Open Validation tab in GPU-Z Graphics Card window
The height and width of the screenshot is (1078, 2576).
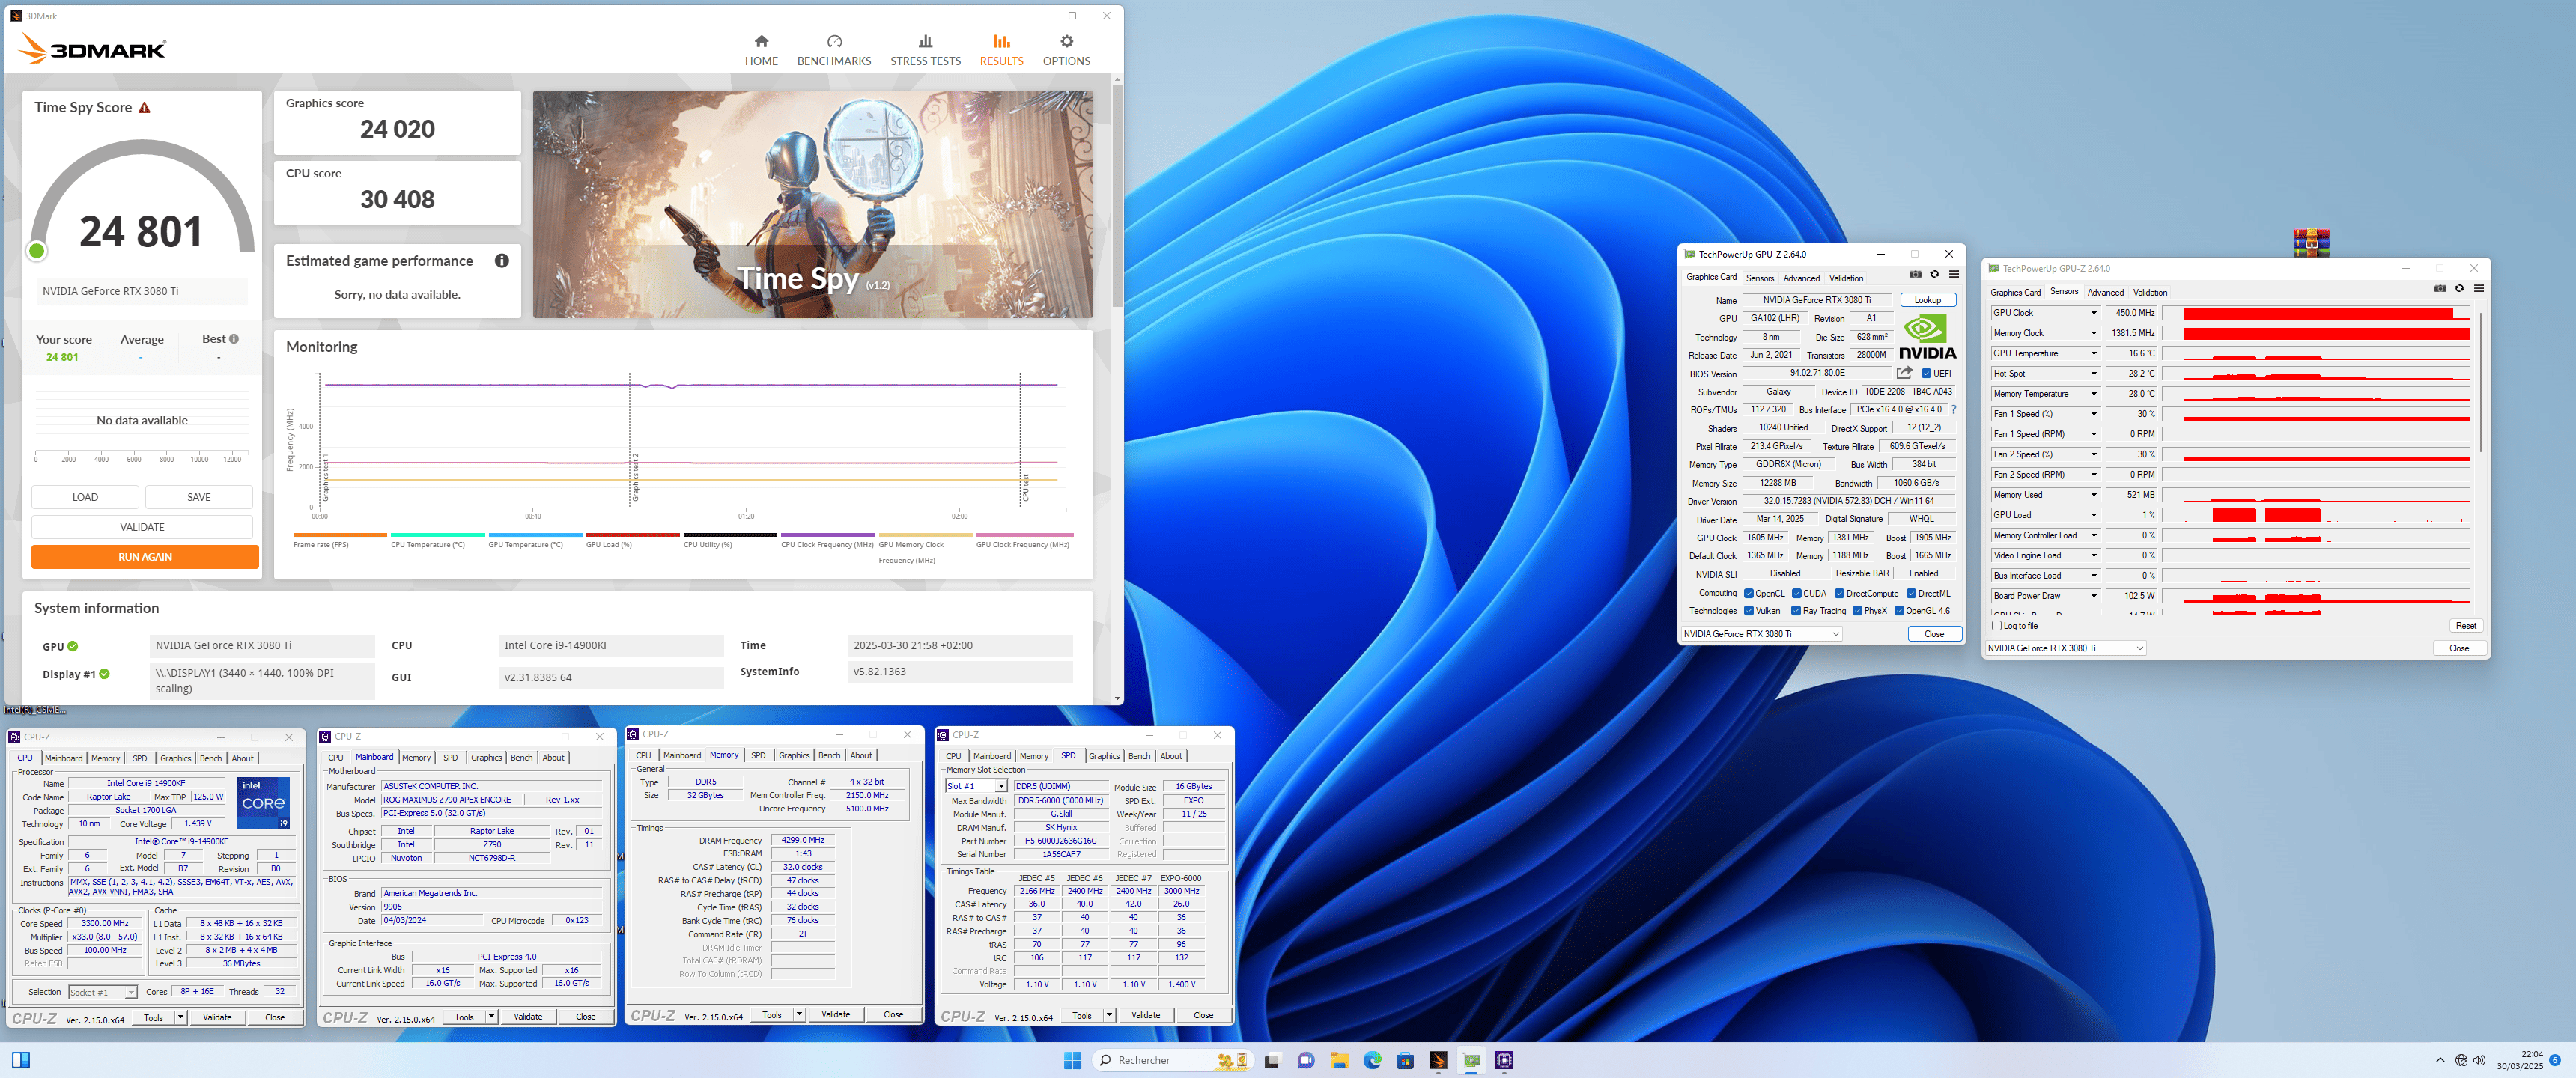click(1846, 279)
